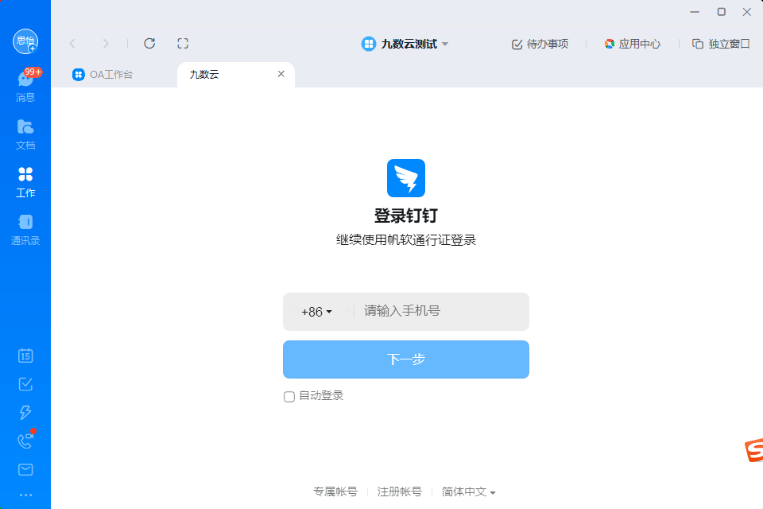The width and height of the screenshot is (763, 509).
Task: Open the mail envelope icon in sidebar
Action: click(x=25, y=469)
